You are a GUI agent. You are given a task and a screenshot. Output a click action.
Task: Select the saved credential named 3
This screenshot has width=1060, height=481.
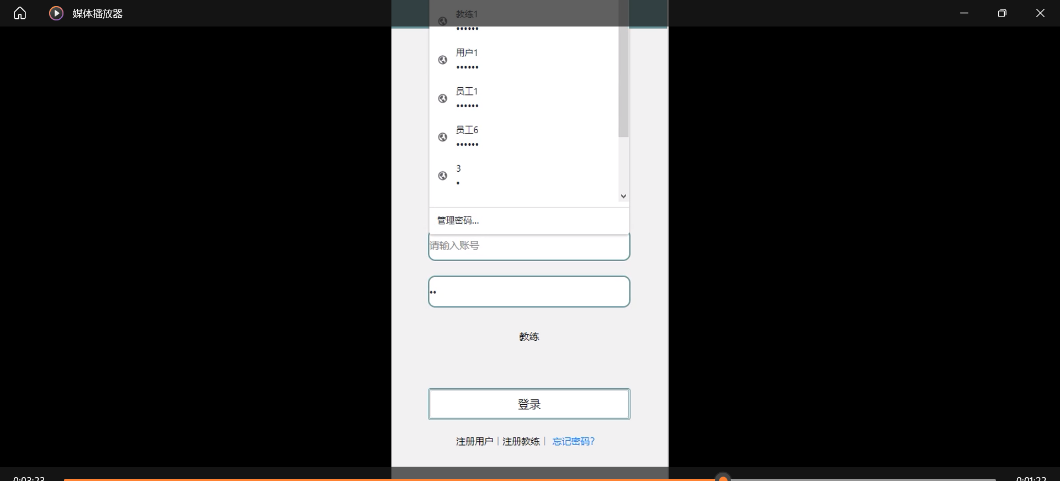point(524,176)
